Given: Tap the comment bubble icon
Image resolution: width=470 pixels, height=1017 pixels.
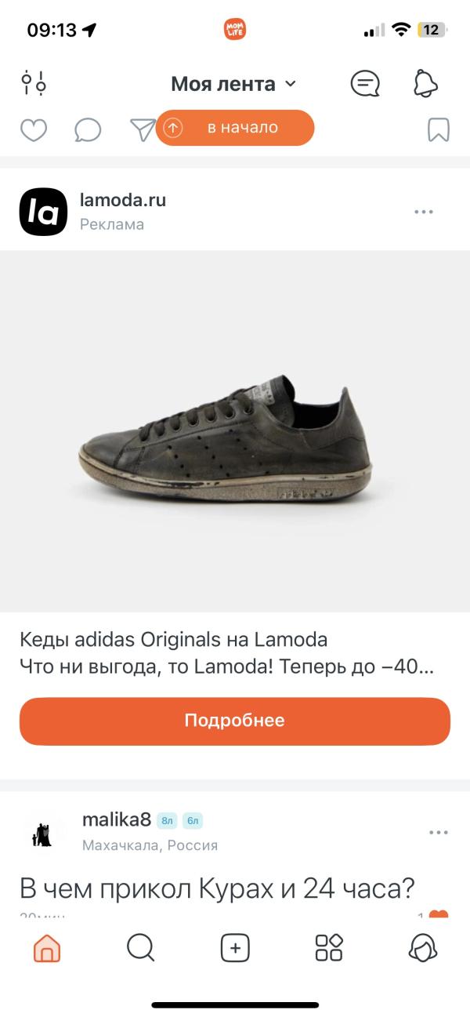Looking at the screenshot, I should [88, 129].
